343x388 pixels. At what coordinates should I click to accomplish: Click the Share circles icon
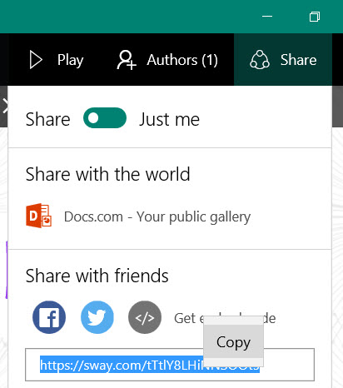260,60
